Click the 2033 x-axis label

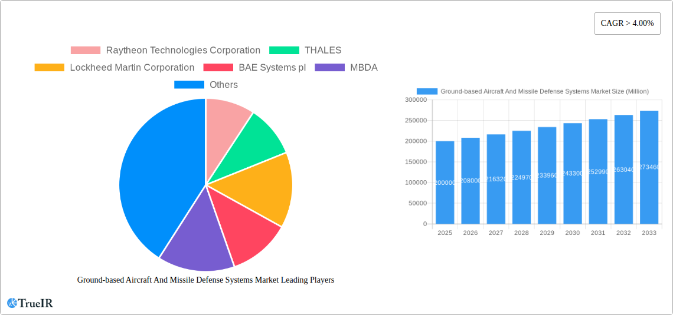click(649, 233)
